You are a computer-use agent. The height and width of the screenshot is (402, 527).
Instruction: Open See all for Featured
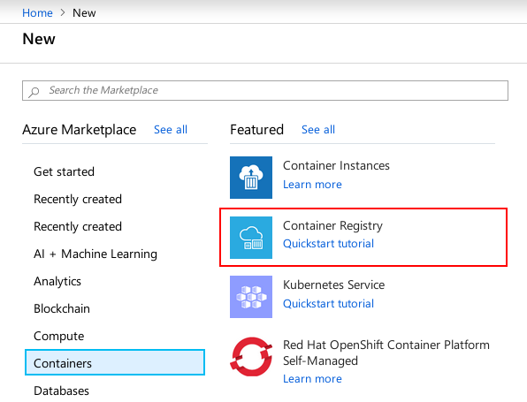(x=318, y=130)
